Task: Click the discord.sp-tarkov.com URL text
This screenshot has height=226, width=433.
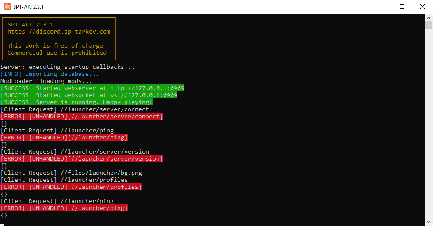Action: 59,32
